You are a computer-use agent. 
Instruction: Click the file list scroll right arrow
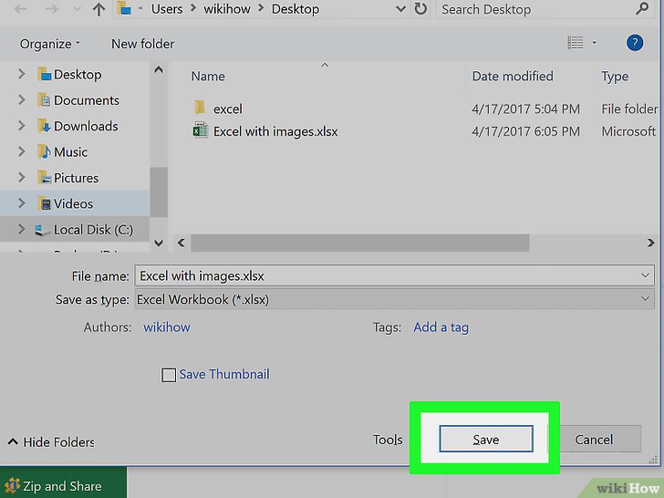click(x=650, y=243)
